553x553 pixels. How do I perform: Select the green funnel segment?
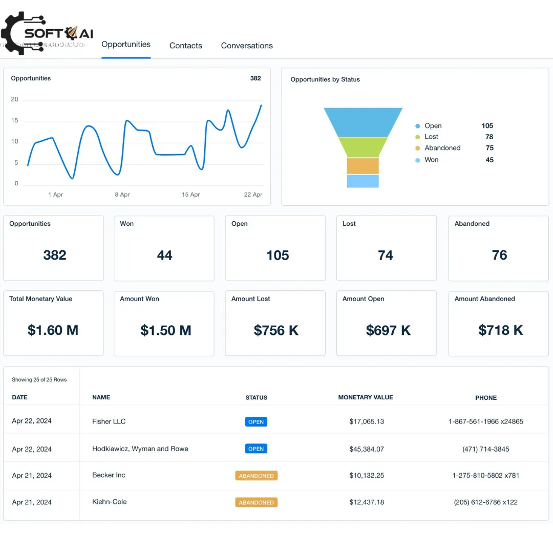[x=363, y=147]
